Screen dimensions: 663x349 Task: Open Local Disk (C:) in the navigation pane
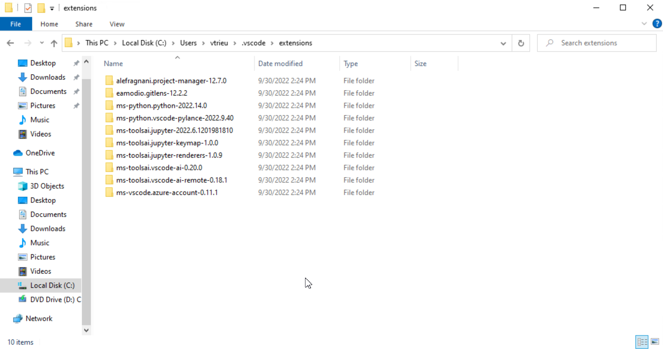[x=52, y=286]
